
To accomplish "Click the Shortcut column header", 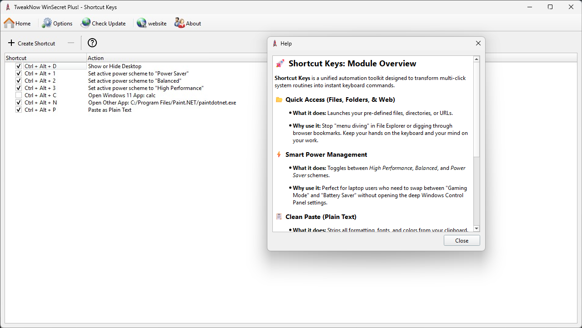I will click(45, 58).
